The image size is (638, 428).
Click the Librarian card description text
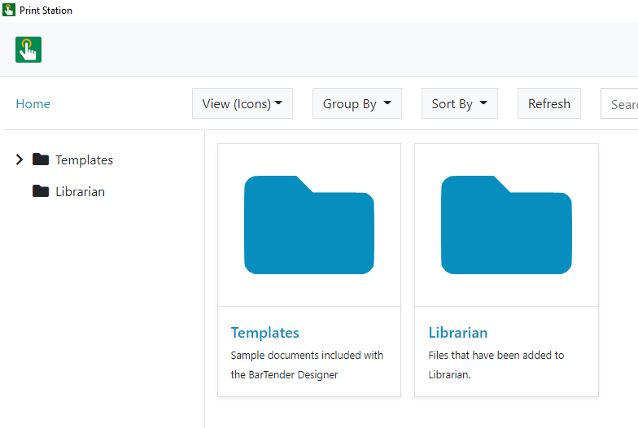(496, 365)
